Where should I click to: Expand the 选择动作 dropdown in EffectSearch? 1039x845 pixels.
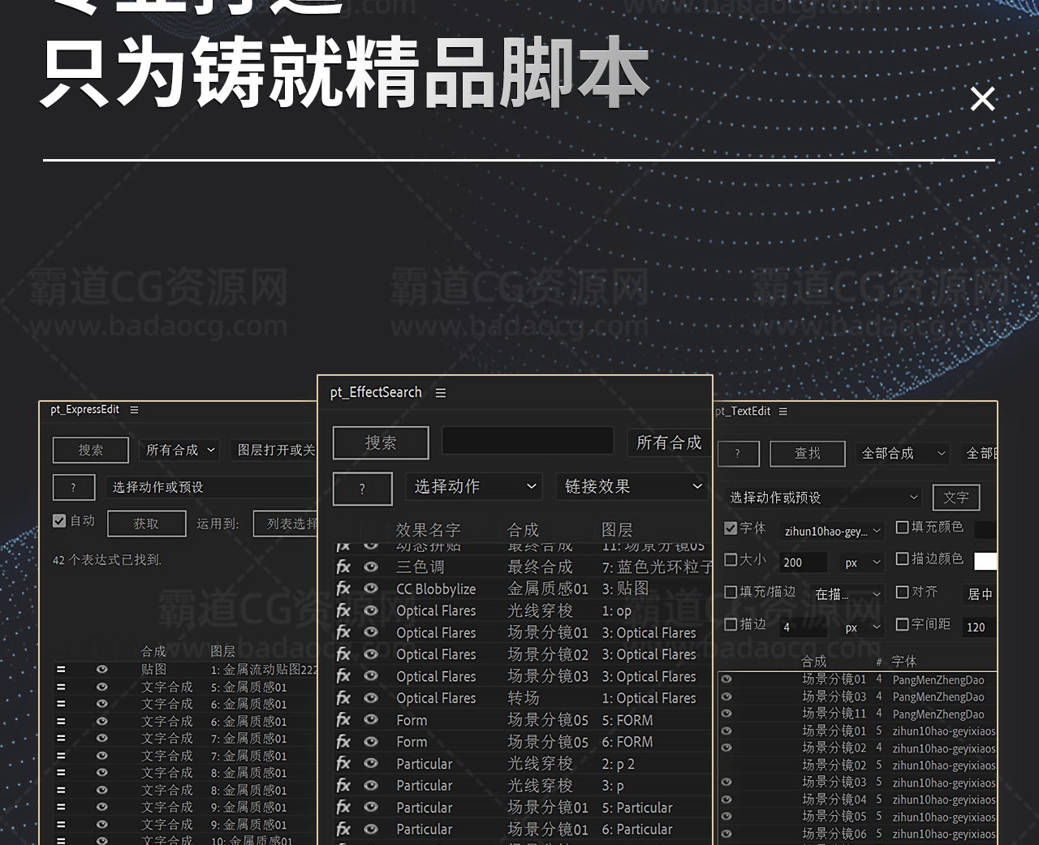474,487
